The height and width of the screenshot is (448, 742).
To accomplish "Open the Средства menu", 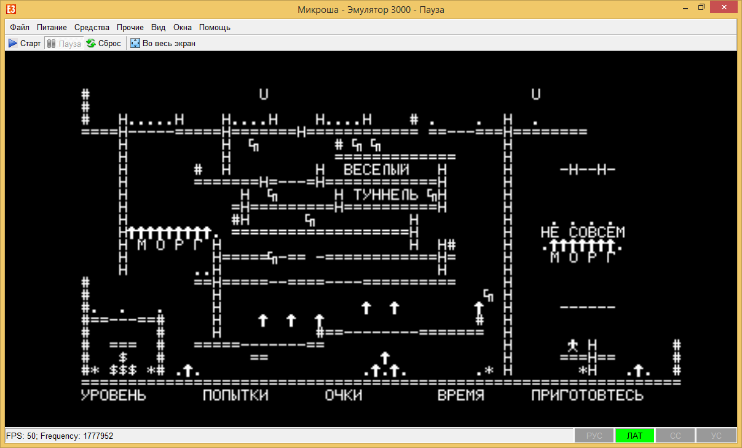I will 92,27.
